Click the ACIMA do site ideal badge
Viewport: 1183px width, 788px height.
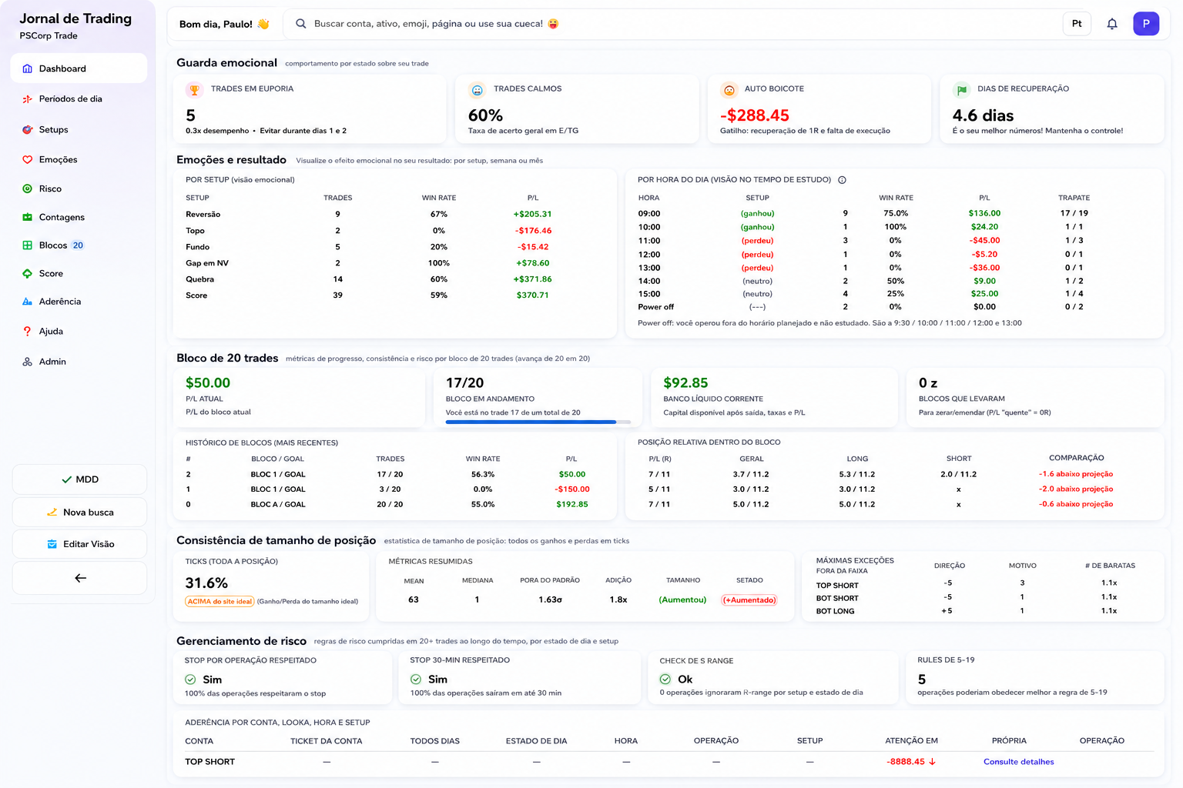coord(220,601)
